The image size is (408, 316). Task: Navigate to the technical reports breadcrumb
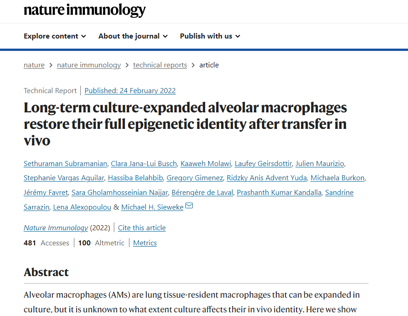(160, 65)
